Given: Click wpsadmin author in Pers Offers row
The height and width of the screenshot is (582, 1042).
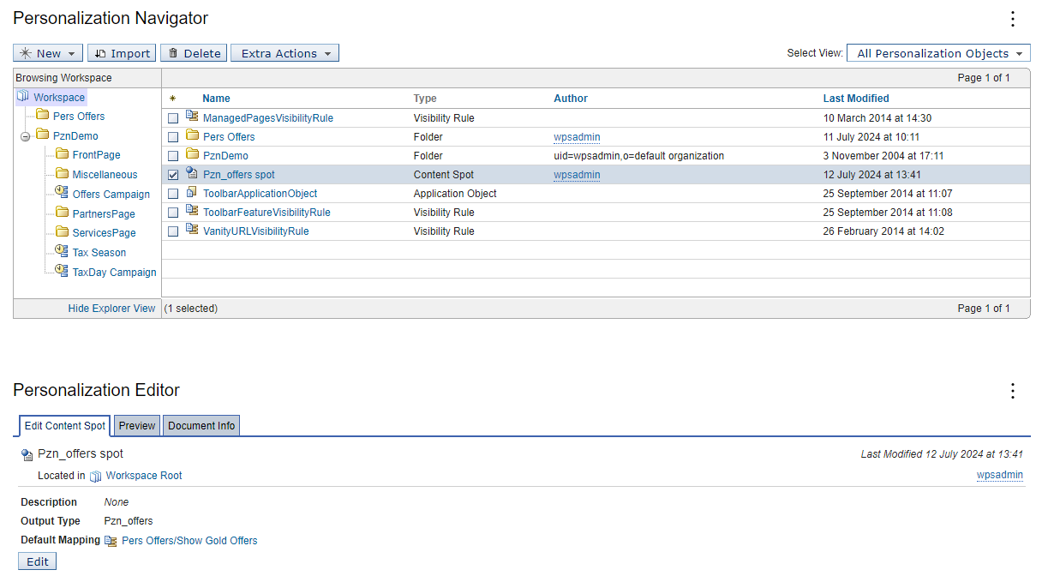Looking at the screenshot, I should pyautogui.click(x=577, y=137).
